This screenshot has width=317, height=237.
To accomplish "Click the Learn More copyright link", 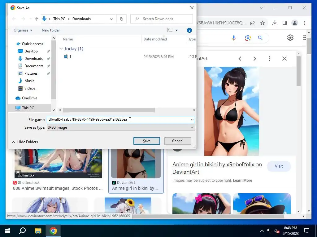I will coord(242,181).
